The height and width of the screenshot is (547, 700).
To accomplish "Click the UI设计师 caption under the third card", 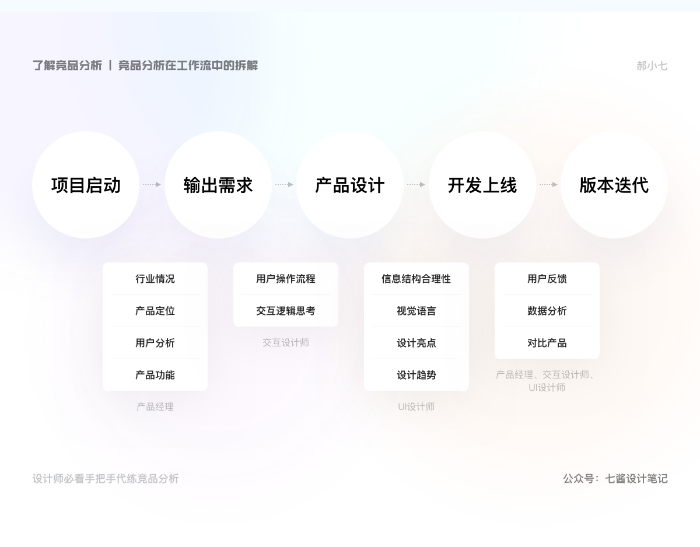I will coord(416,407).
